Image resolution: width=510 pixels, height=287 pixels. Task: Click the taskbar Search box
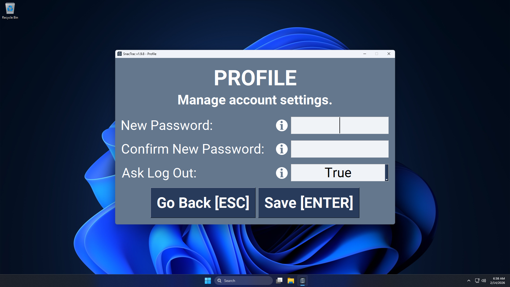[244, 281]
